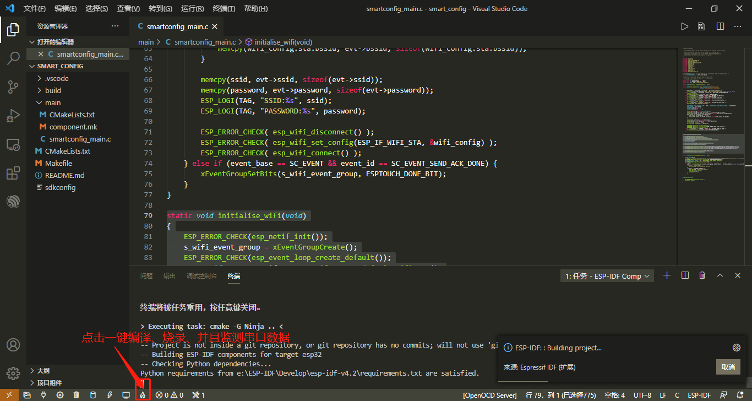Click the remote window indicator in status bar

(9, 395)
